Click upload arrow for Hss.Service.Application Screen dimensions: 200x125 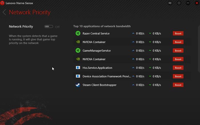133,68
